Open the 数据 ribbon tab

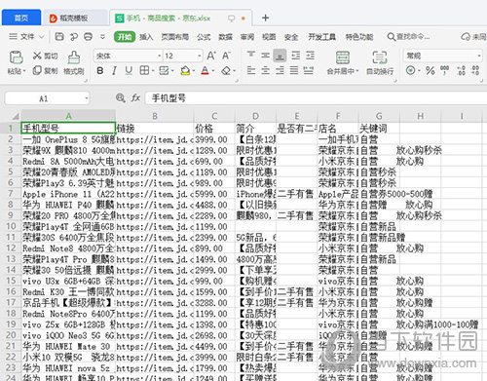pyautogui.click(x=225, y=37)
